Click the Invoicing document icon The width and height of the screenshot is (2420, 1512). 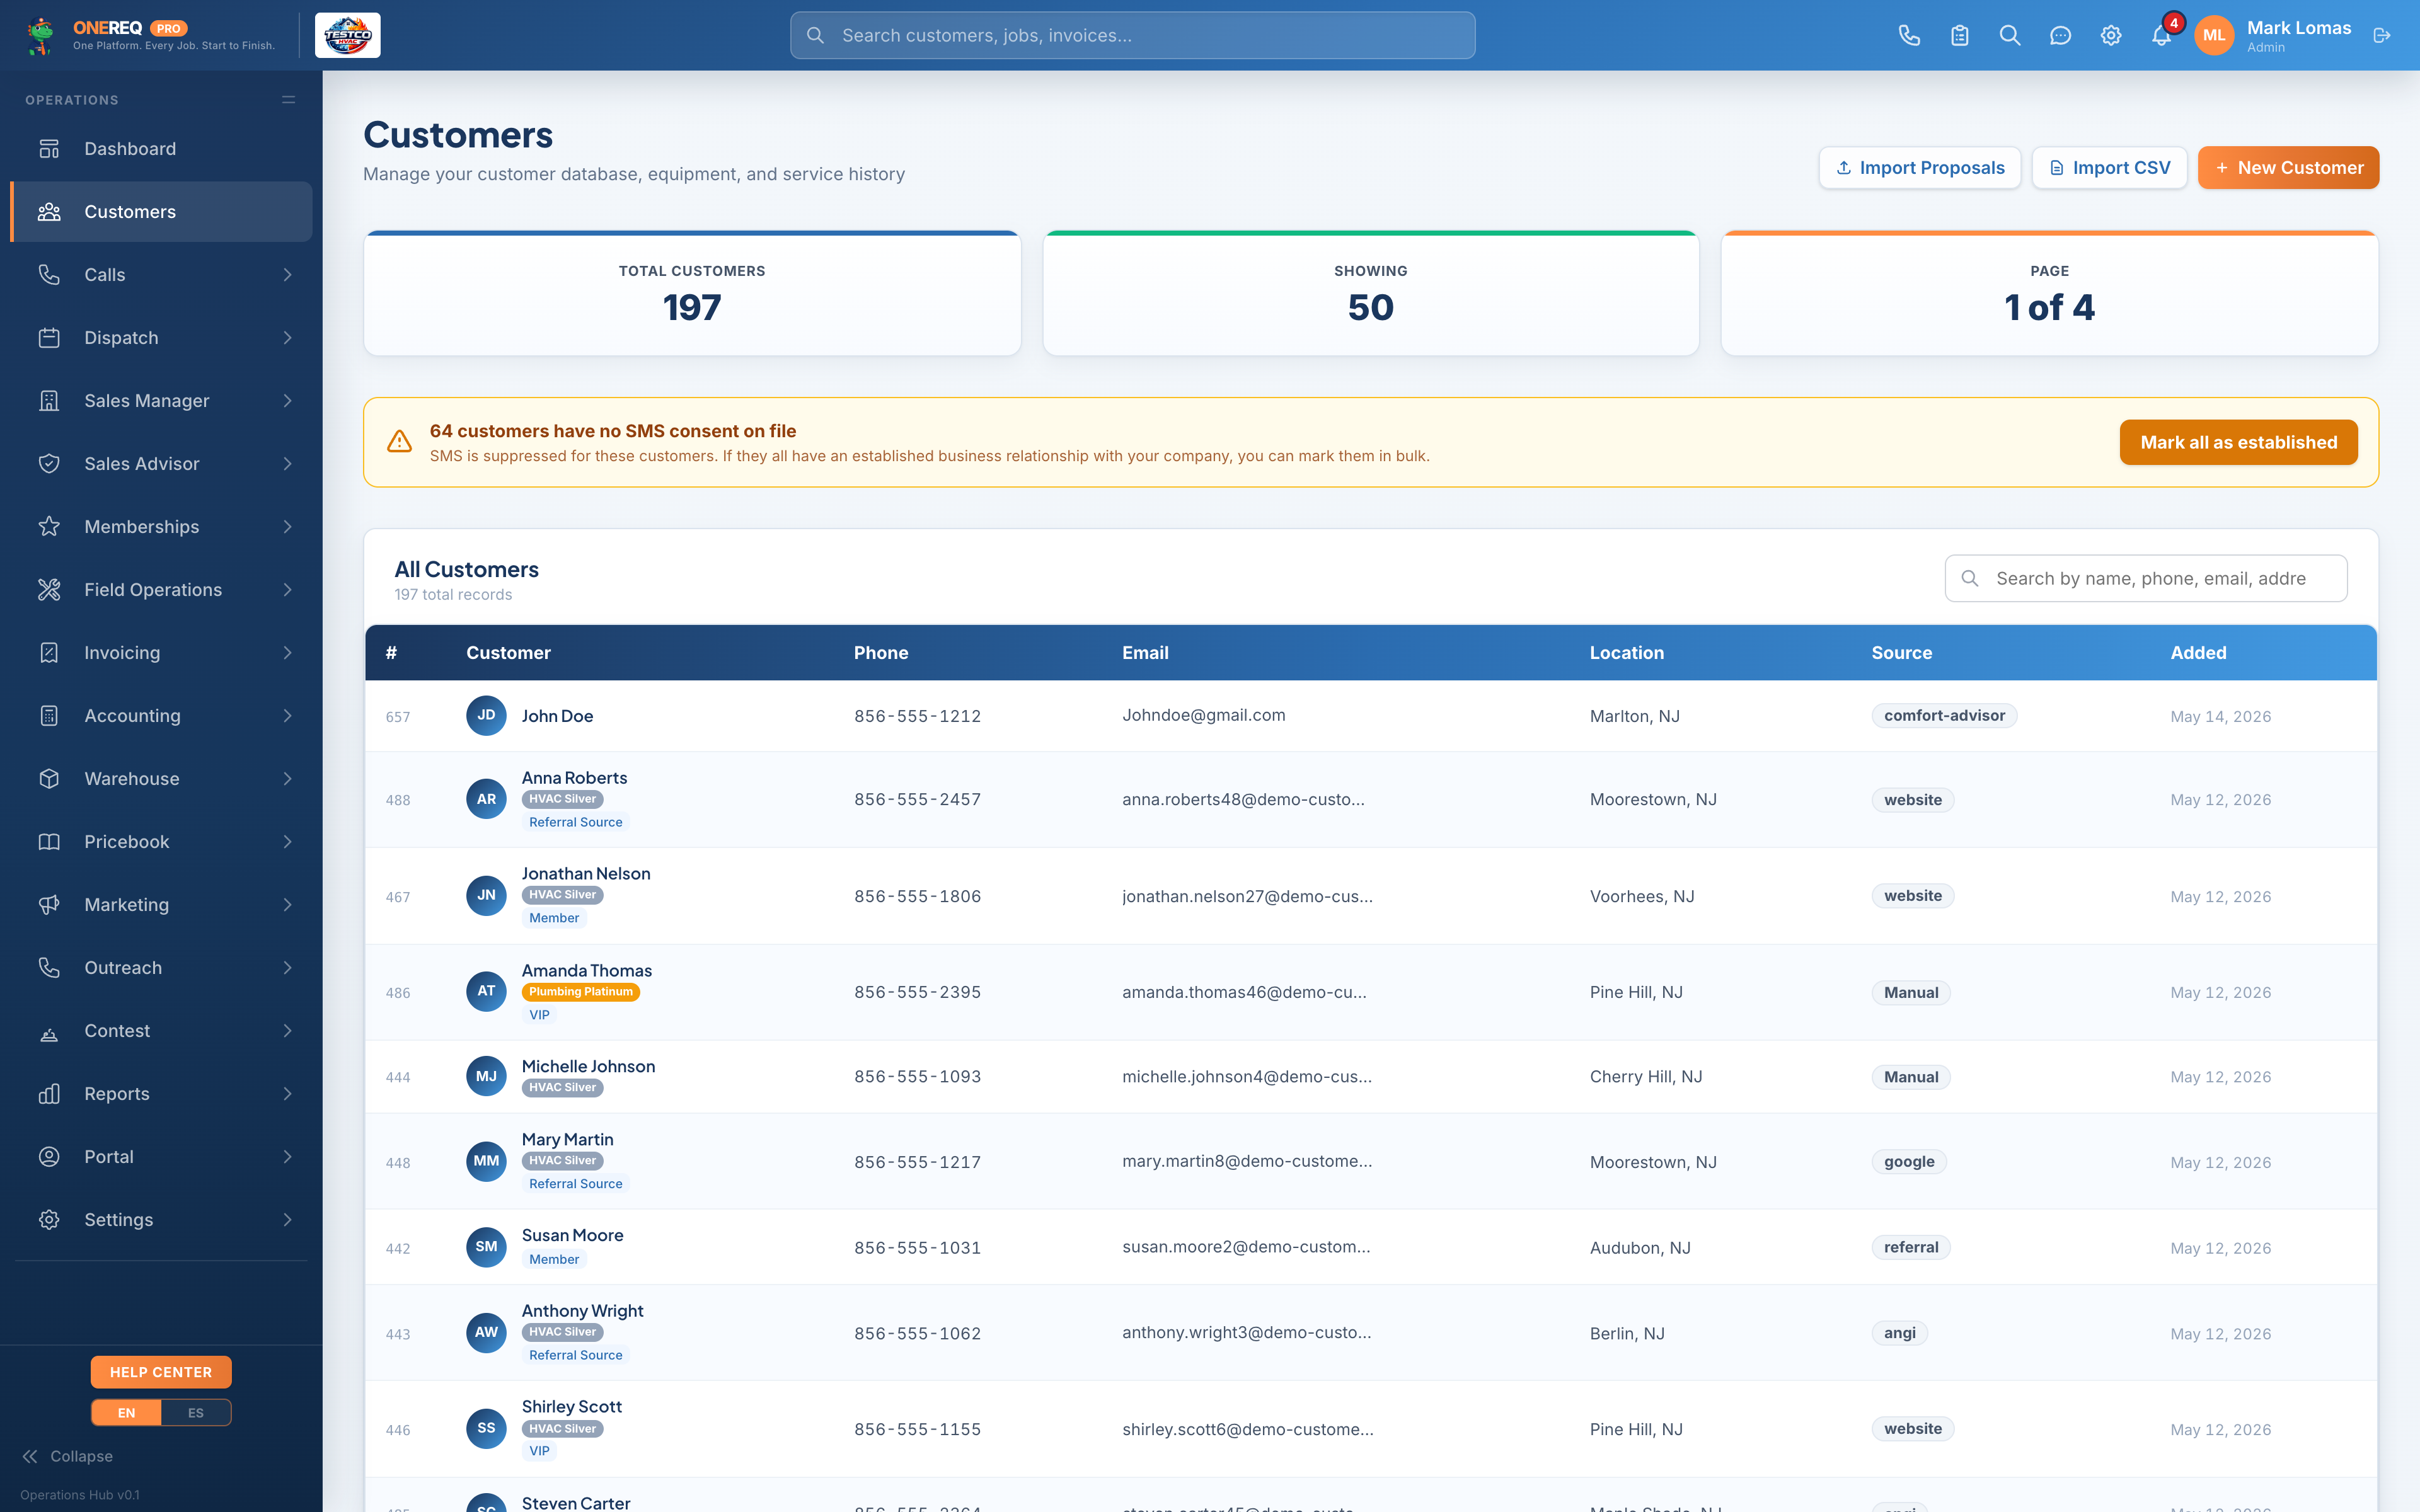(49, 653)
